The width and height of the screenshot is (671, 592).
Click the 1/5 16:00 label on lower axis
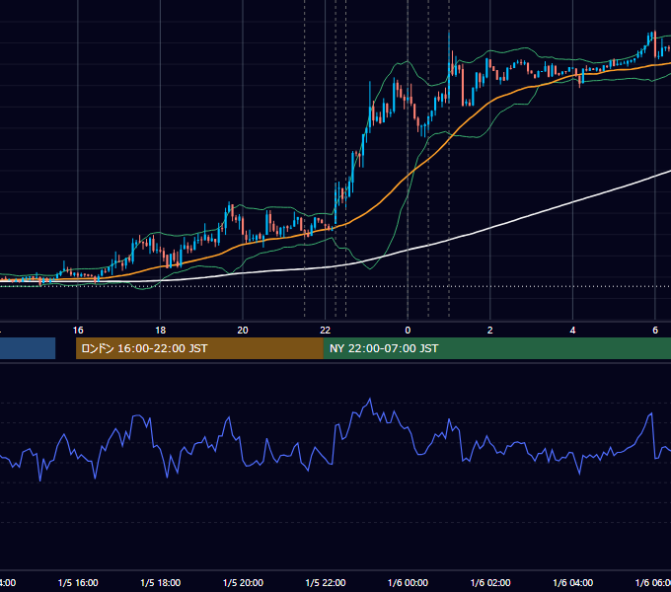78,583
